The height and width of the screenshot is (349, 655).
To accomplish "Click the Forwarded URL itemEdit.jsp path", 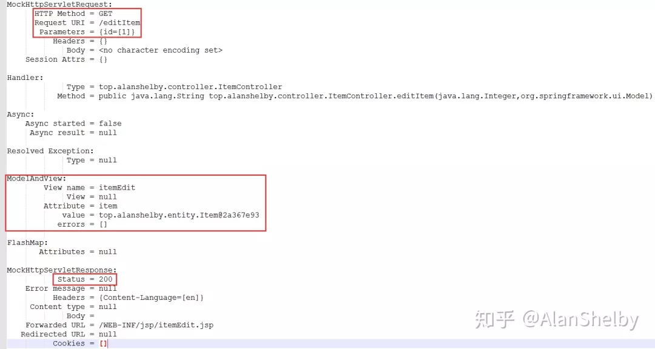I will [156, 325].
